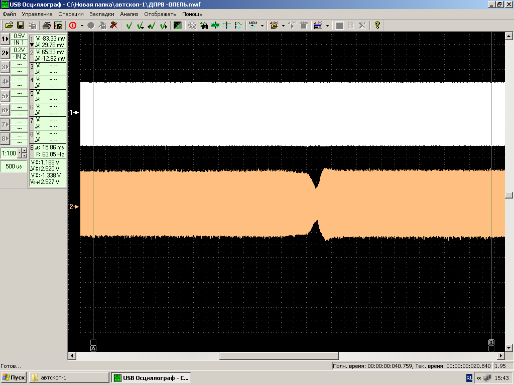Toggle channel 3 button
Image resolution: width=514 pixels, height=385 pixels.
[5, 67]
